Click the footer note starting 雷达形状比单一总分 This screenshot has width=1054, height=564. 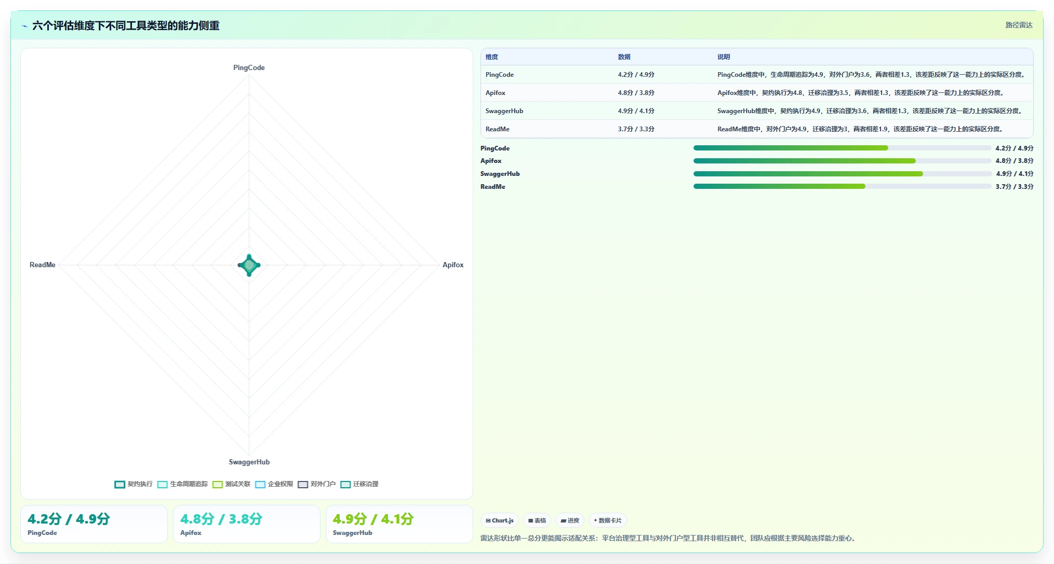pyautogui.click(x=669, y=539)
